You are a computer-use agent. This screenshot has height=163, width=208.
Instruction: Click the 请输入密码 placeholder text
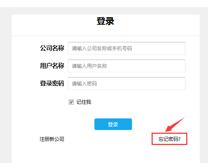pyautogui.click(x=84, y=84)
